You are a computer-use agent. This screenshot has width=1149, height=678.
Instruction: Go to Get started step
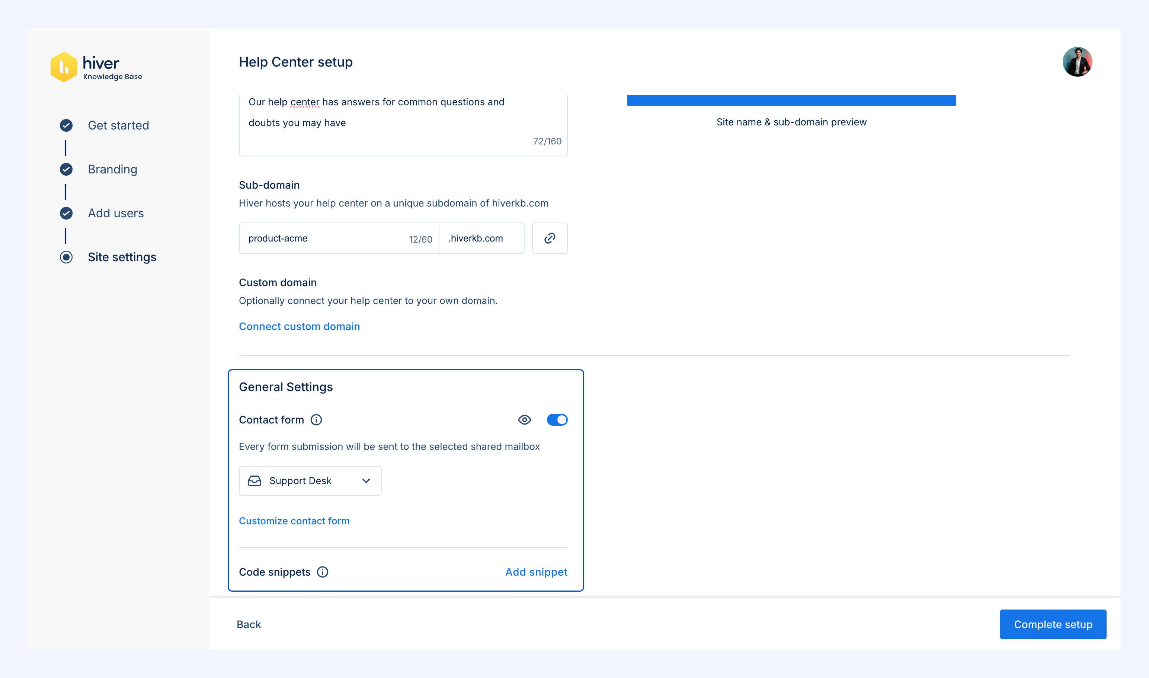pyautogui.click(x=118, y=125)
